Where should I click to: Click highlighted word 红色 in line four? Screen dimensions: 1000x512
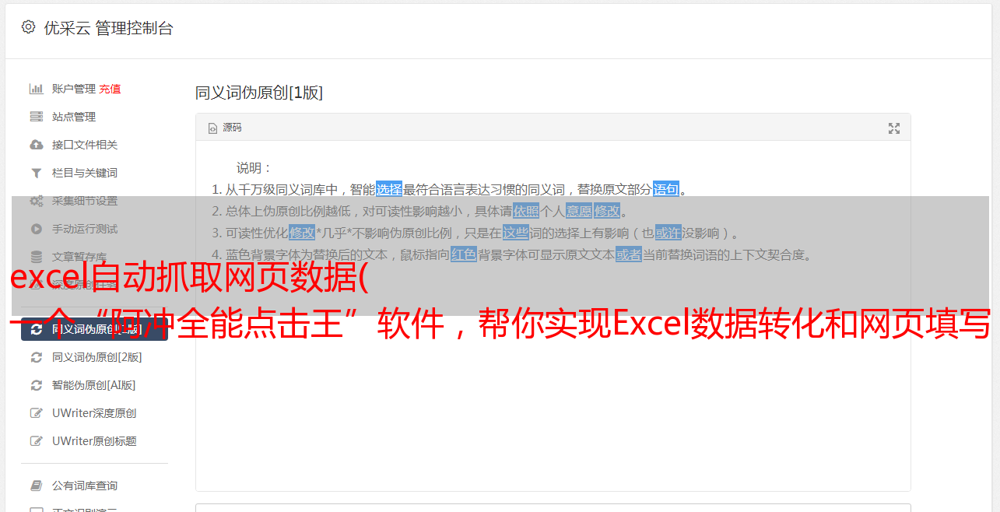(x=464, y=254)
